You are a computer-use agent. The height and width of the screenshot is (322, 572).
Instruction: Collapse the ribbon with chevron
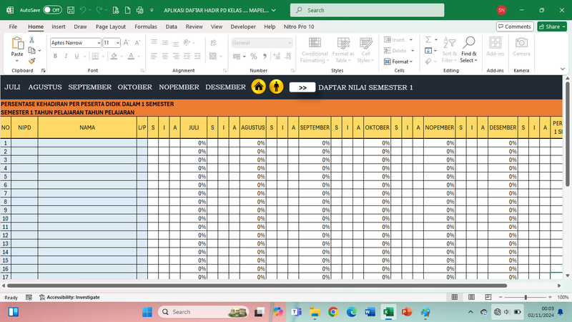(x=562, y=69)
